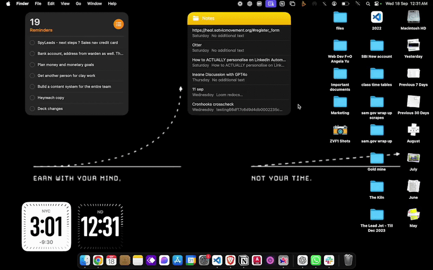
Task: Open the File menu
Action: [x=38, y=3]
